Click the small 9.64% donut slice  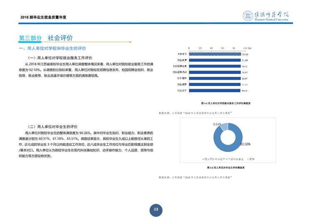[224, 127]
